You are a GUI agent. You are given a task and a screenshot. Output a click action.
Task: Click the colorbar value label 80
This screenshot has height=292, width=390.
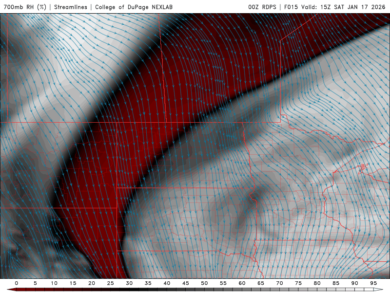coord(317,283)
